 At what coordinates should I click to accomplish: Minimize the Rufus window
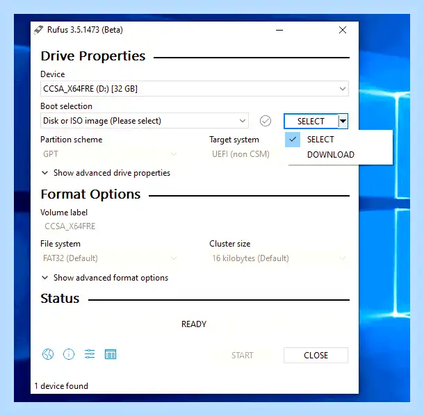(x=279, y=30)
